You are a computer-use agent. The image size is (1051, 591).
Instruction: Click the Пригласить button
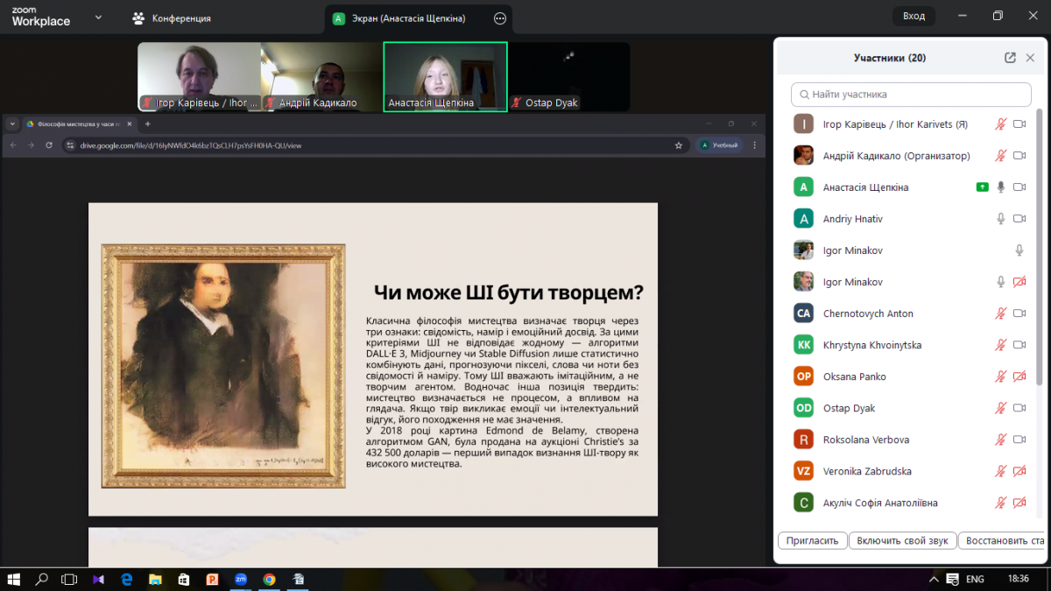click(812, 541)
